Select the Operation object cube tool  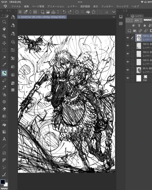4,36
